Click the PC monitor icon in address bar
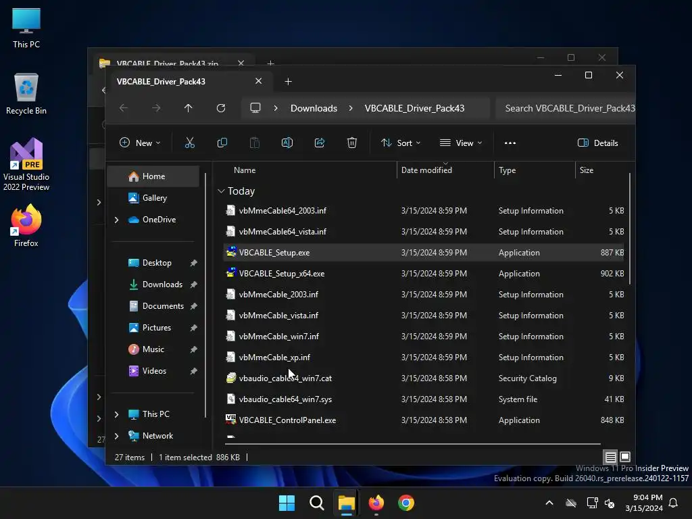Viewport: 692px width, 519px height. pos(255,108)
